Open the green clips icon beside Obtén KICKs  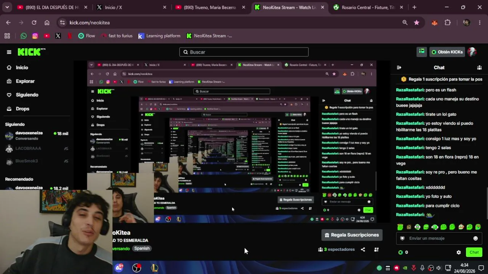[422, 52]
